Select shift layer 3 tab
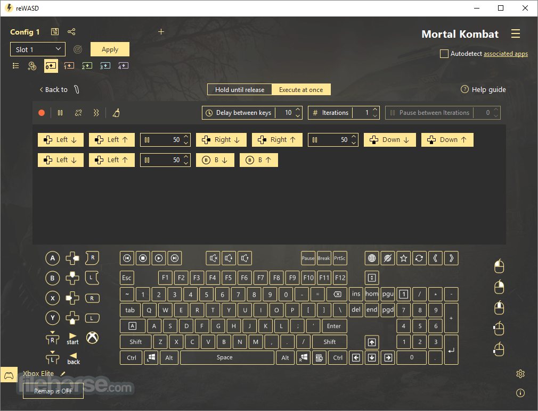The image size is (538, 411). pos(105,66)
